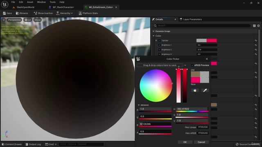This screenshot has width=262, height=147.
Task: Toggle the TipColor parameter checkbox
Action: pyautogui.click(x=159, y=40)
